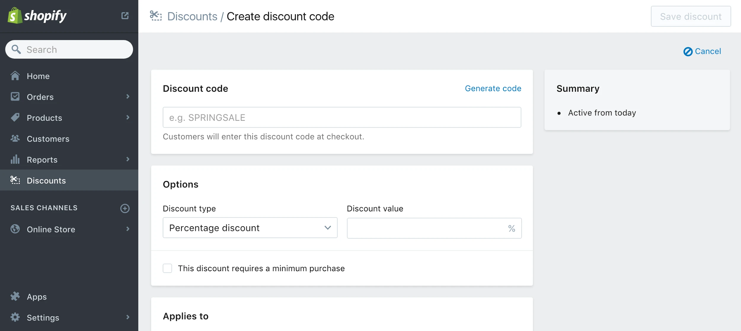Expand the Products submenu chevron

pyautogui.click(x=128, y=118)
